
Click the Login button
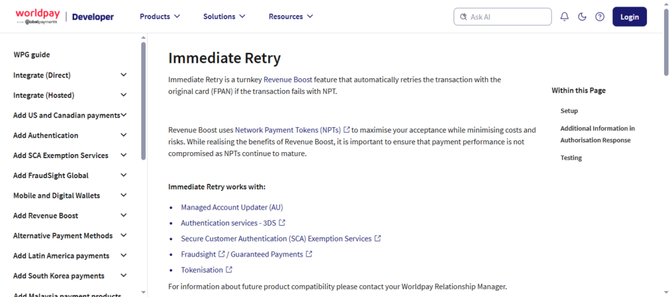pos(629,16)
